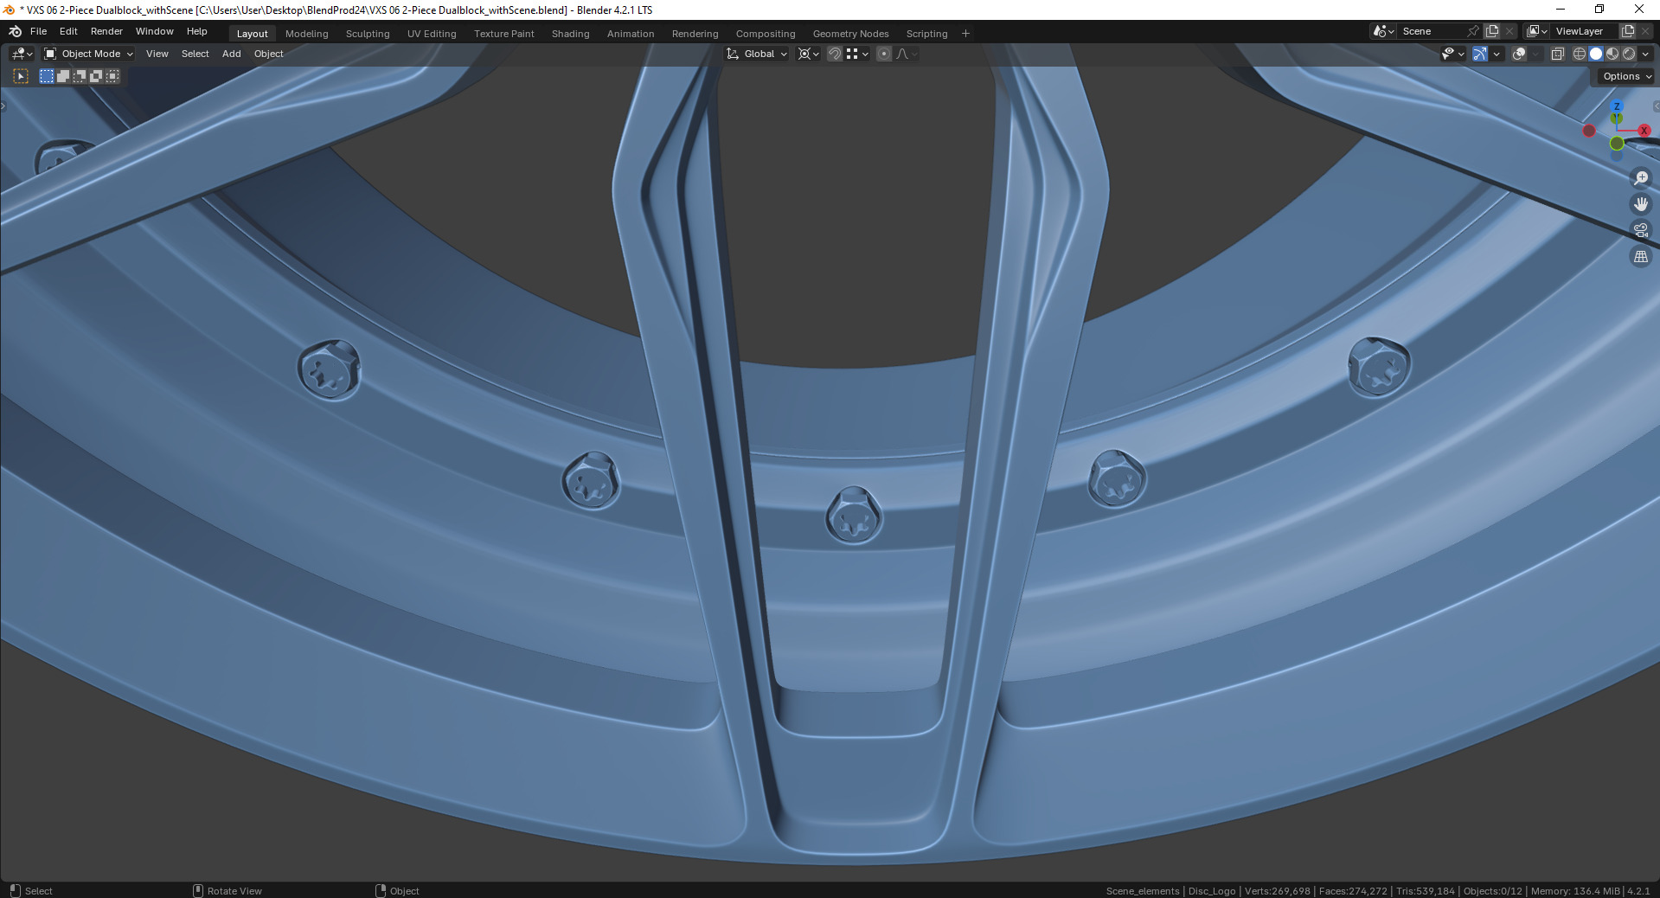Choose the Subtract Selection mode icon
This screenshot has width=1660, height=898.
[x=80, y=76]
